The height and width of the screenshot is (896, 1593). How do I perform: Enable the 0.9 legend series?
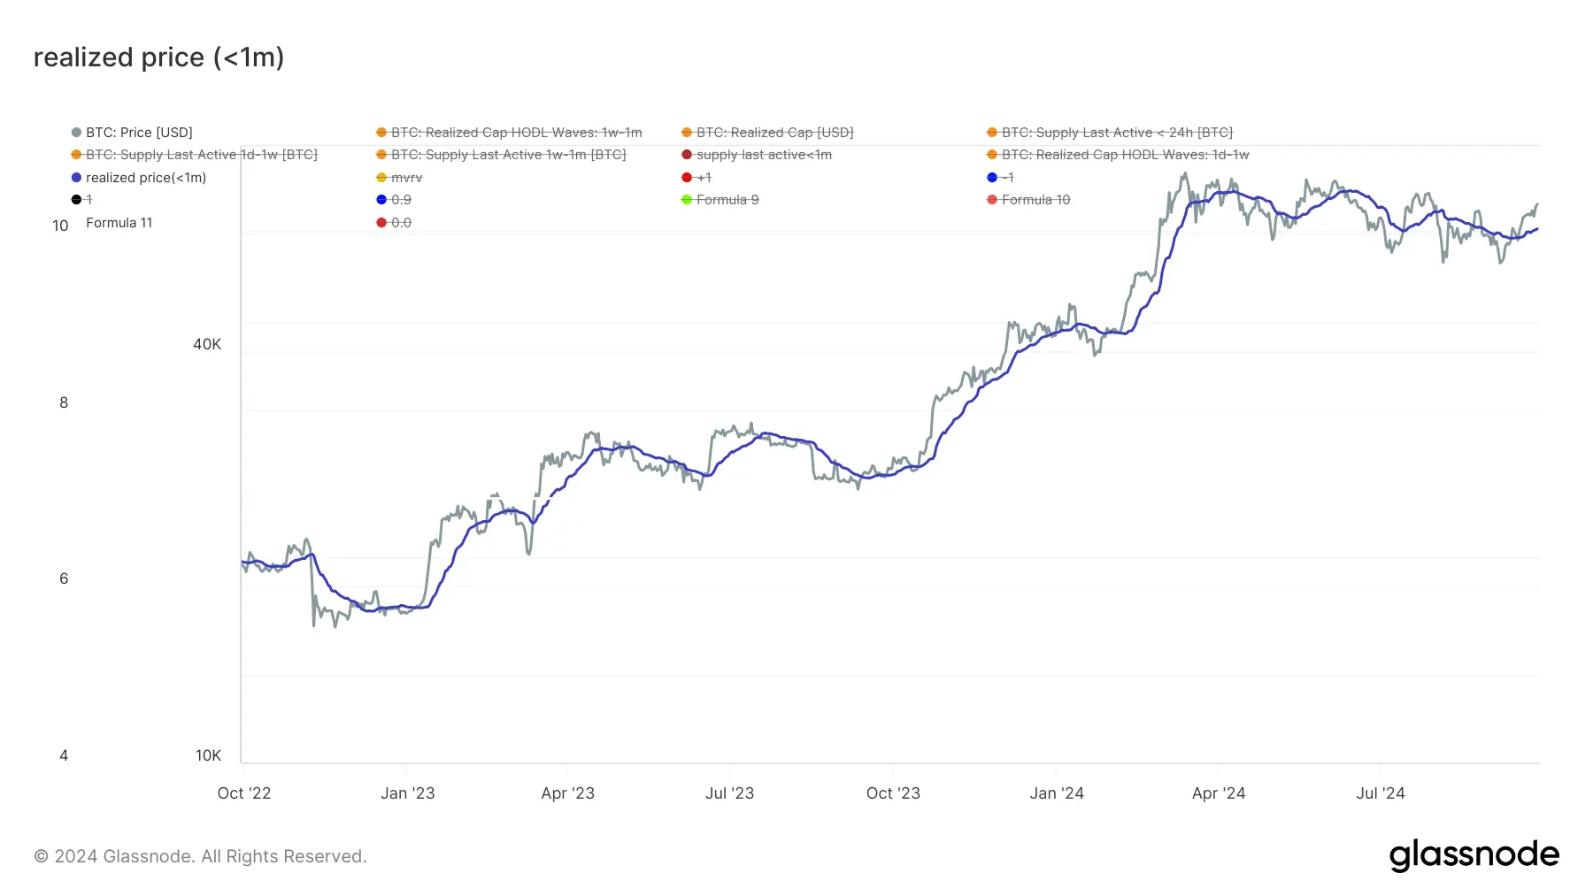pos(394,200)
